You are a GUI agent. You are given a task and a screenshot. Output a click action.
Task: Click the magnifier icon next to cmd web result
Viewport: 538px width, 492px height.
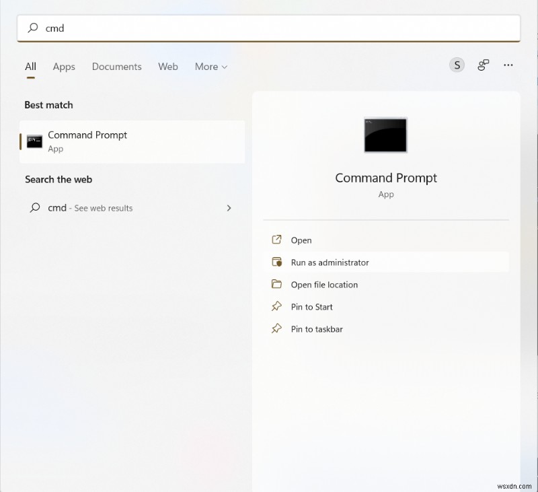[34, 208]
